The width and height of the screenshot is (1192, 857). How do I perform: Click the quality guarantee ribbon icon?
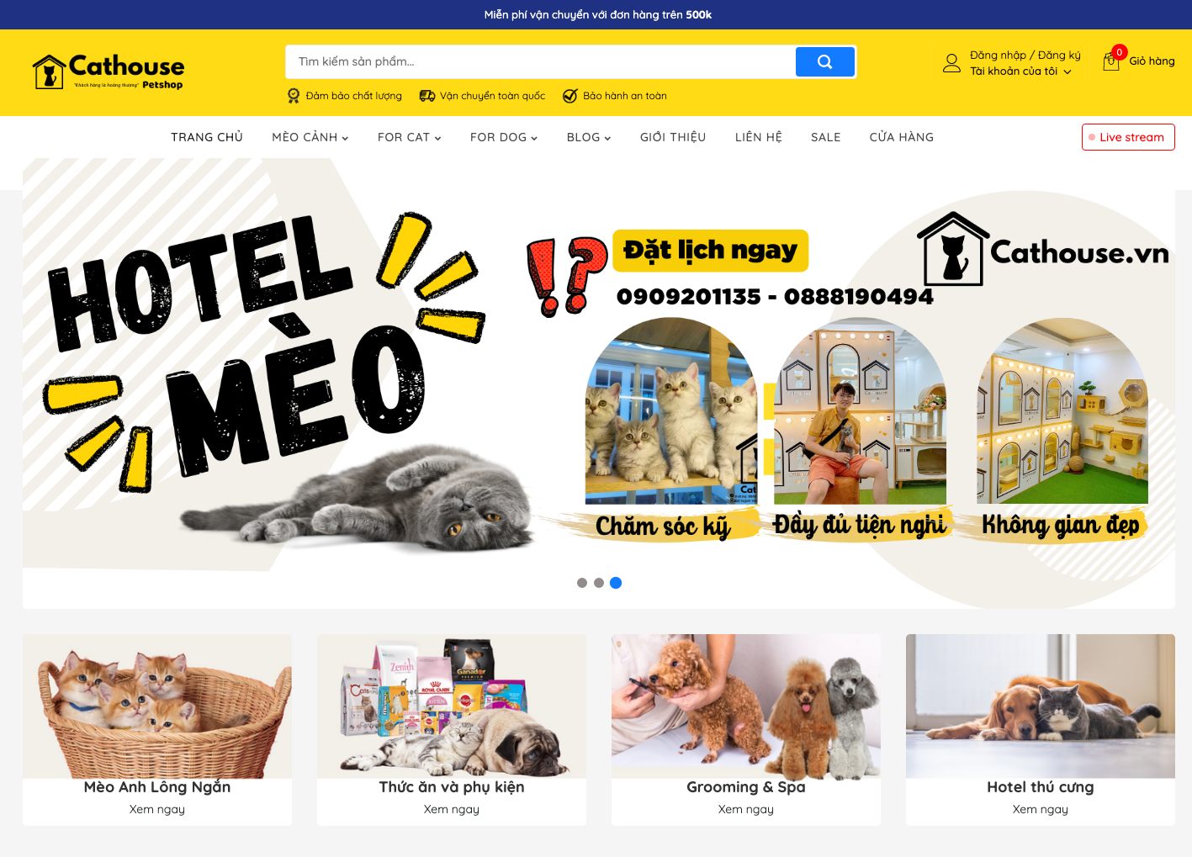(294, 96)
